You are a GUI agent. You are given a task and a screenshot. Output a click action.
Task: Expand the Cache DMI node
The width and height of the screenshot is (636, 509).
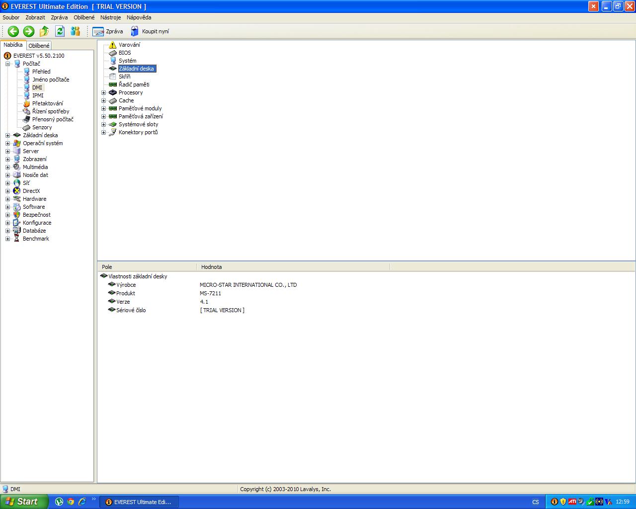pyautogui.click(x=103, y=100)
